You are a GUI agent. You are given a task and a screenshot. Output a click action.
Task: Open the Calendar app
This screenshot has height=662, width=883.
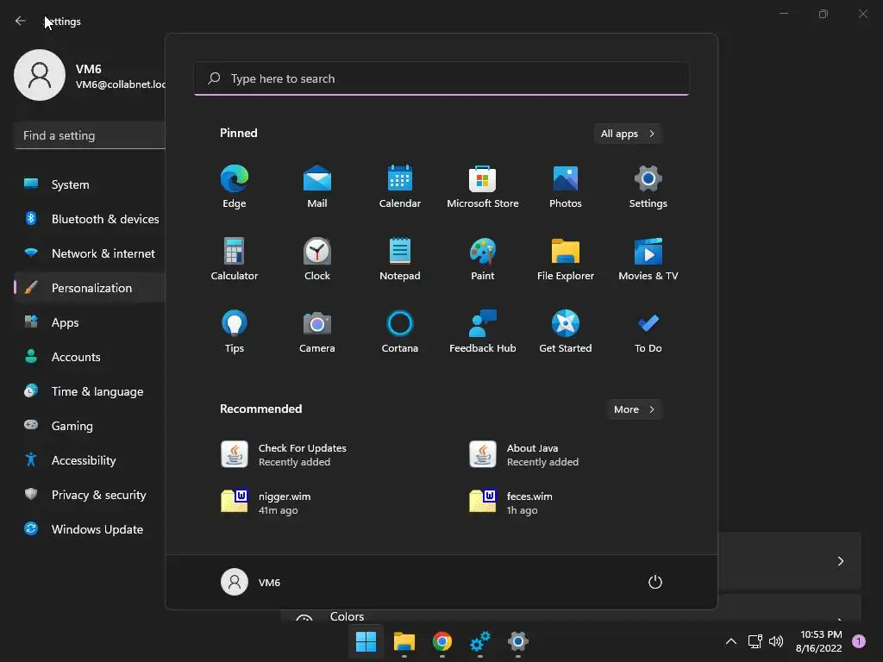(400, 187)
